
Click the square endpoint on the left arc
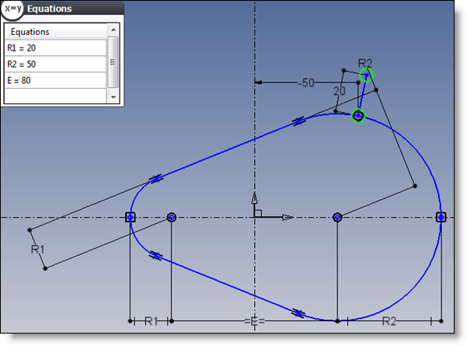coord(131,217)
